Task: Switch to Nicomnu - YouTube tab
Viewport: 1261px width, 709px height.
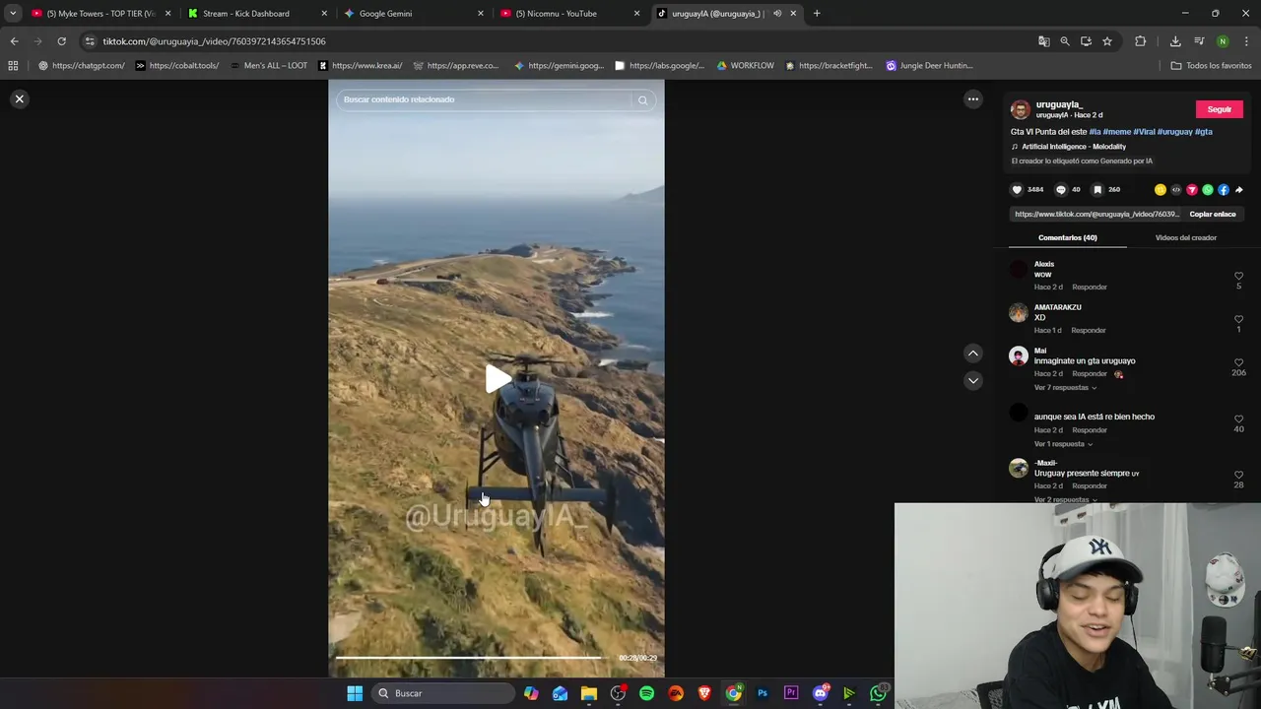Action: 569,14
